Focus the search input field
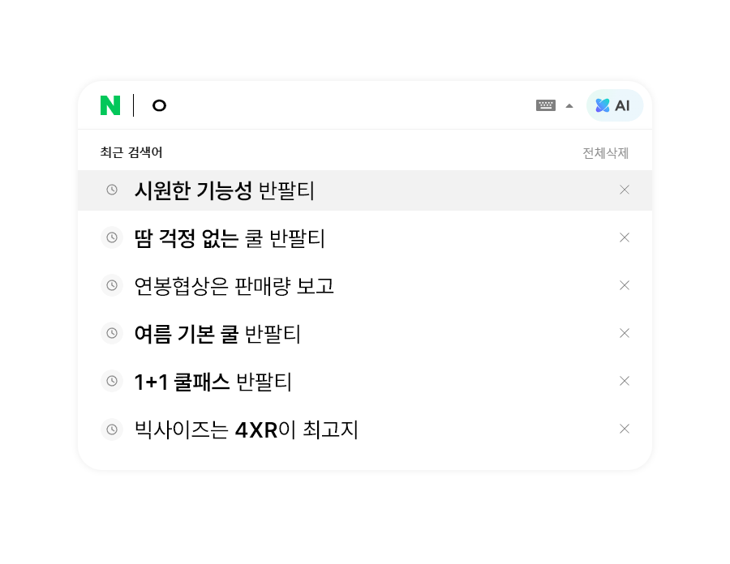Screen dimensions: 730x564 coord(341,105)
